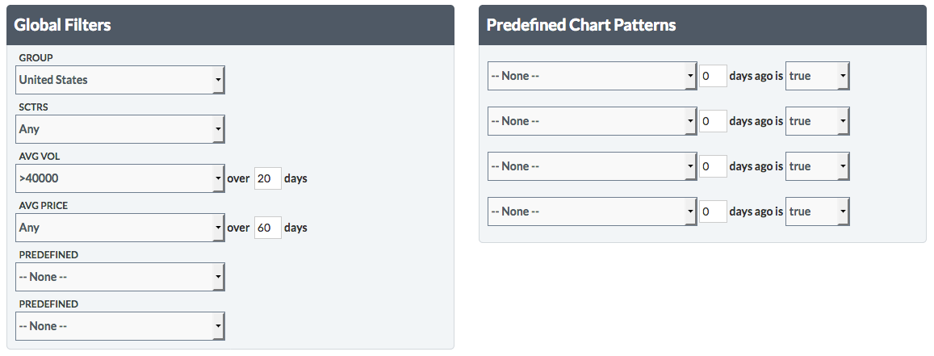Open the second chart pattern None dropdown
The image size is (934, 356).
click(x=592, y=121)
